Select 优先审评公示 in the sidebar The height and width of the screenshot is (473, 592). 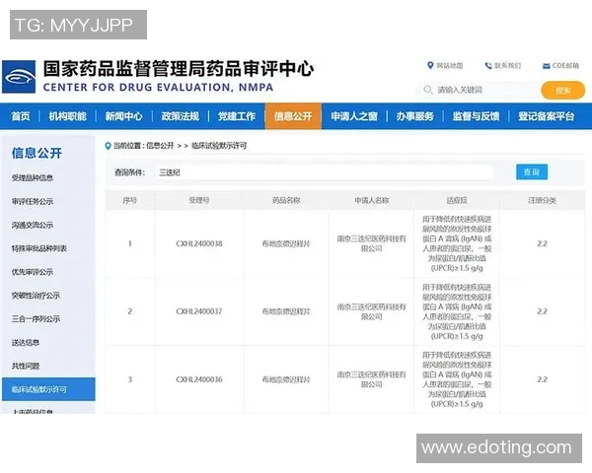coord(33,272)
